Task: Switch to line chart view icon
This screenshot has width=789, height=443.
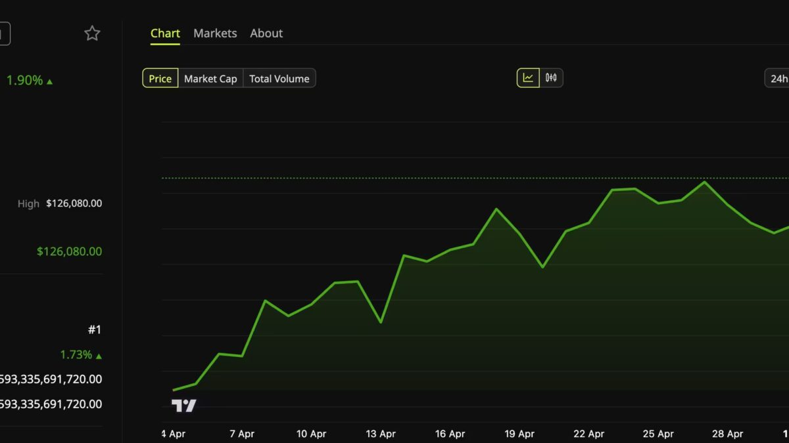Action: pyautogui.click(x=528, y=78)
